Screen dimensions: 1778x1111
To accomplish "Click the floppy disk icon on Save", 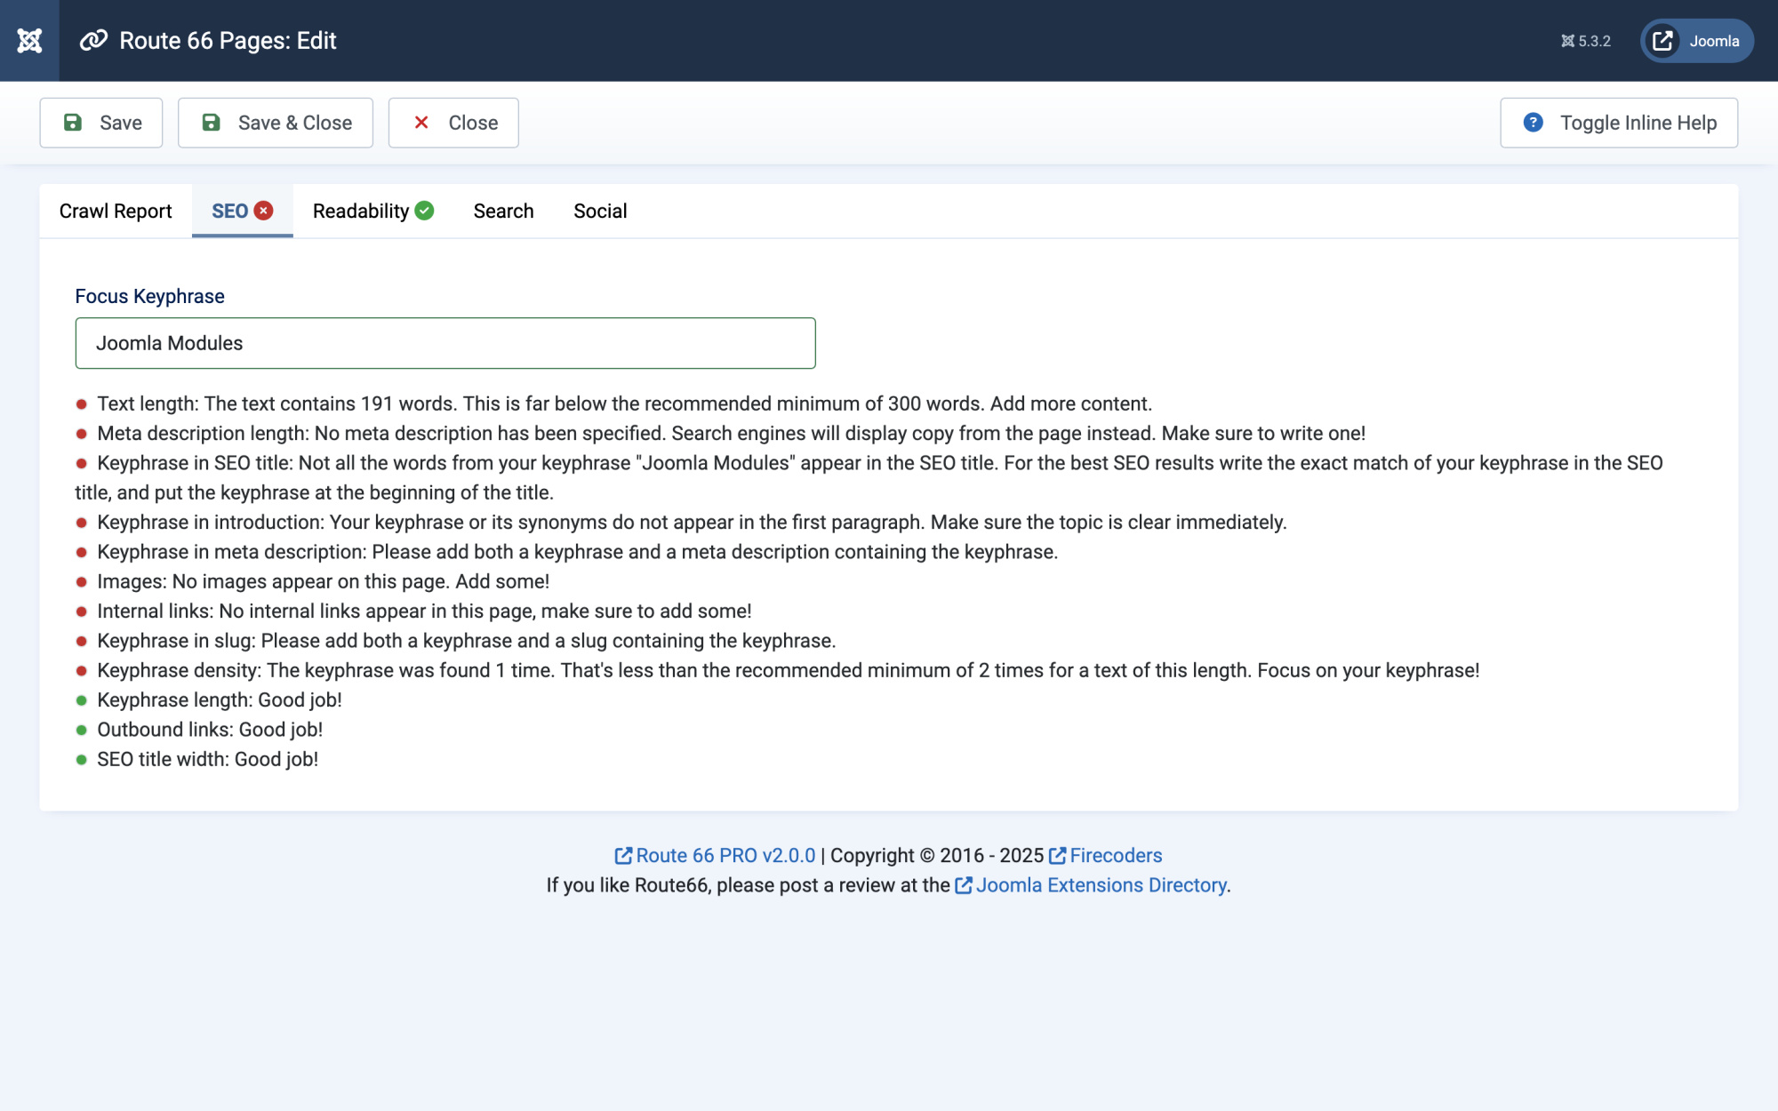I will [73, 123].
